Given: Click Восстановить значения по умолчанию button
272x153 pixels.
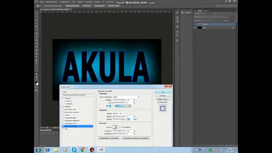Looking at the screenshot, I should pos(136,138).
